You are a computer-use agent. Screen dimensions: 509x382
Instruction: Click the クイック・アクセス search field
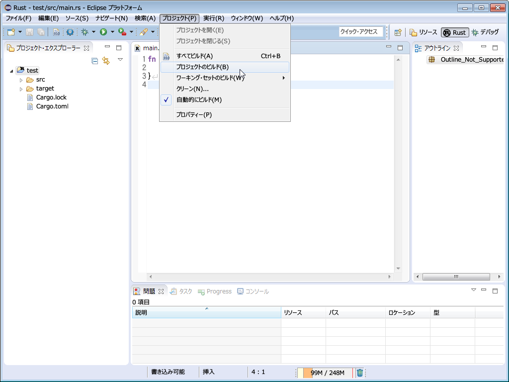click(361, 32)
